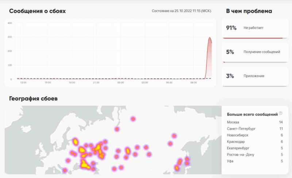Click Ростов-на-Дону in the city list
This screenshot has height=178, width=292.
click(240, 155)
